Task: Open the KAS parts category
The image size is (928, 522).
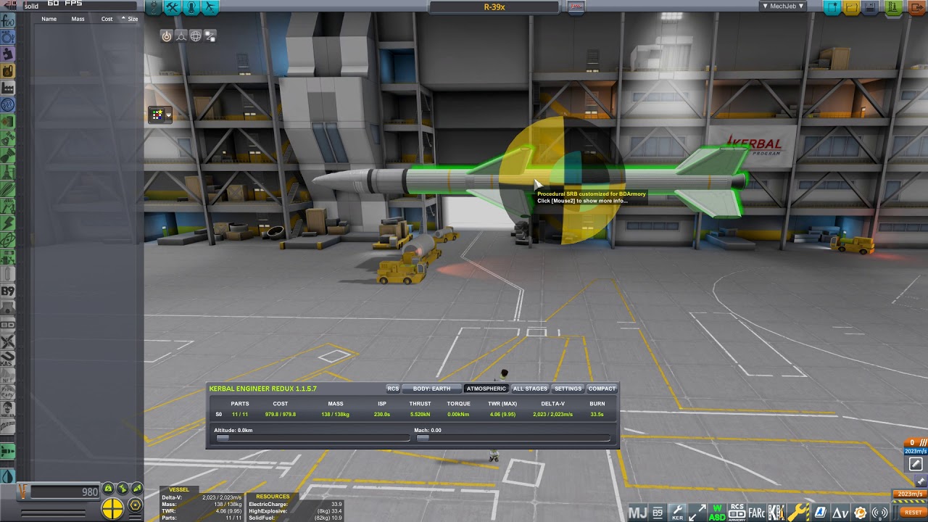Action: (x=8, y=358)
